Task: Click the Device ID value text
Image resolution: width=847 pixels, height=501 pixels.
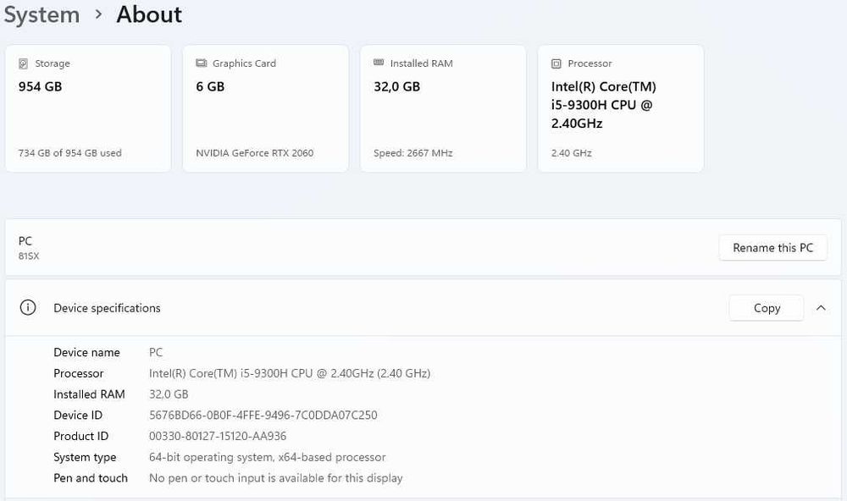Action: click(263, 416)
